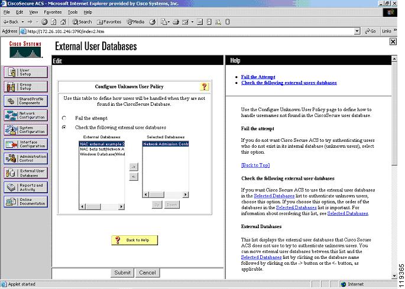Select NAC external example 2 in External Databases
Image resolution: width=405 pixels, height=289 pixels.
click(x=102, y=144)
